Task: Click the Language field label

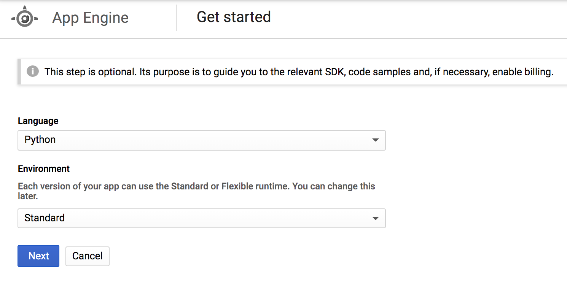Action: pos(38,121)
